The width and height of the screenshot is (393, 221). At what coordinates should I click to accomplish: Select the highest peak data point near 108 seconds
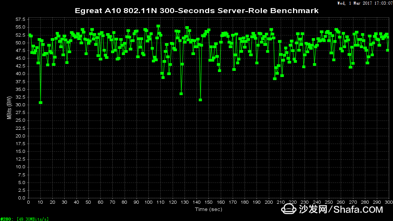click(158, 26)
